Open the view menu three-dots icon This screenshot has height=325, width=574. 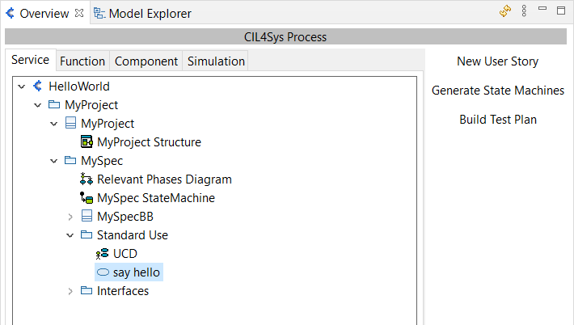(x=524, y=11)
